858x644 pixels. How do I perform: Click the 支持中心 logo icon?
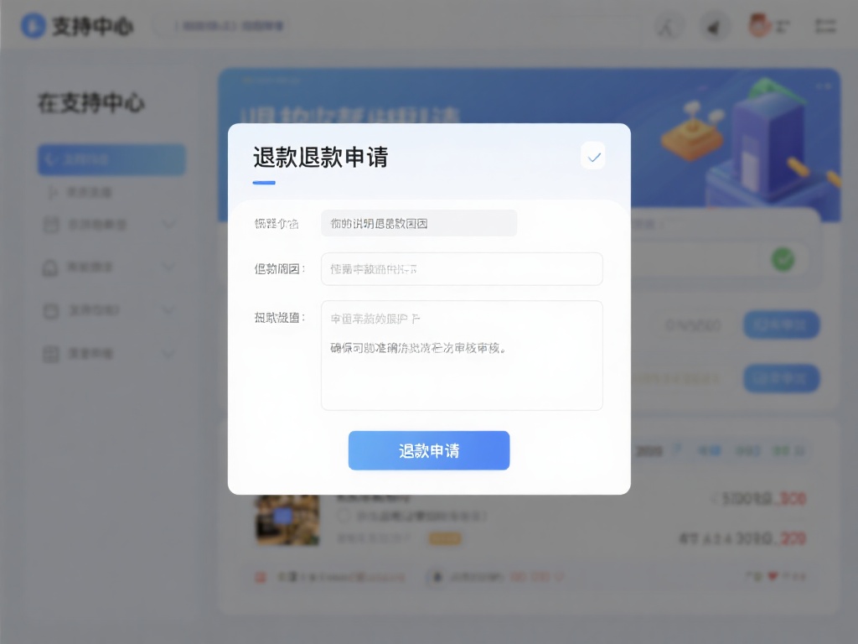(x=33, y=26)
